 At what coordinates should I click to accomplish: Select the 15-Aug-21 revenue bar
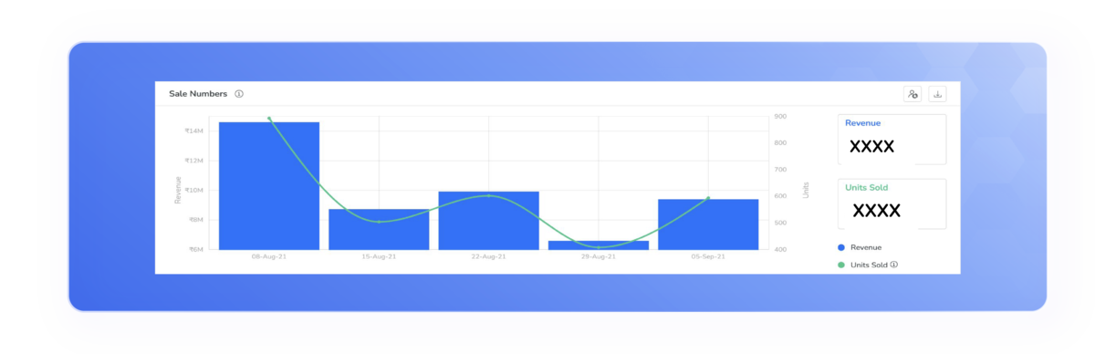point(379,229)
